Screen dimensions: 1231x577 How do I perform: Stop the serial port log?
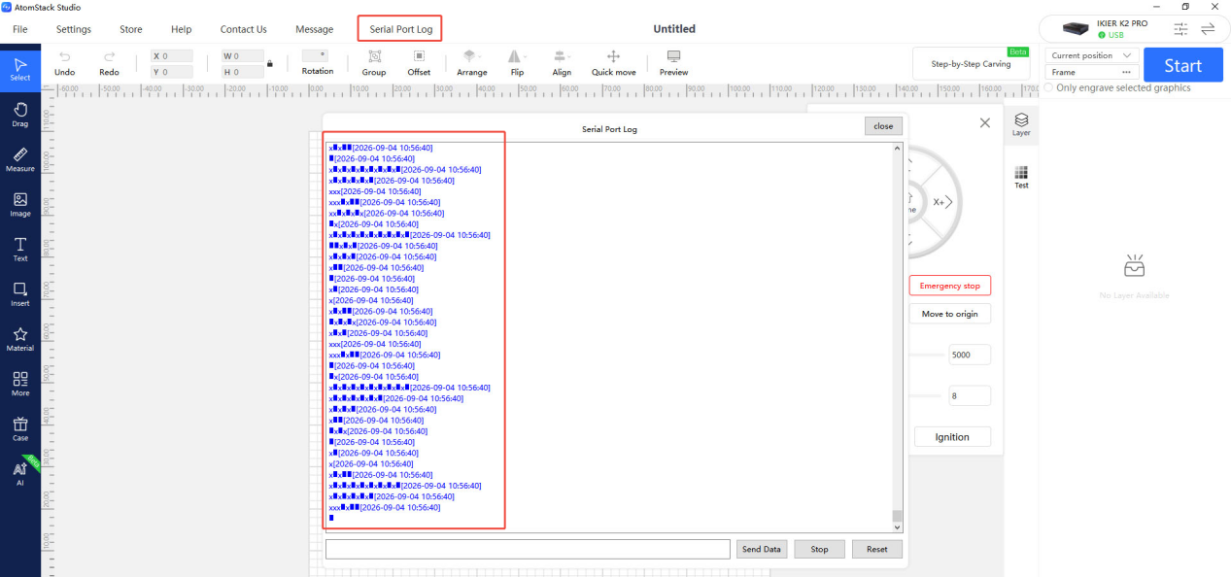coord(819,549)
